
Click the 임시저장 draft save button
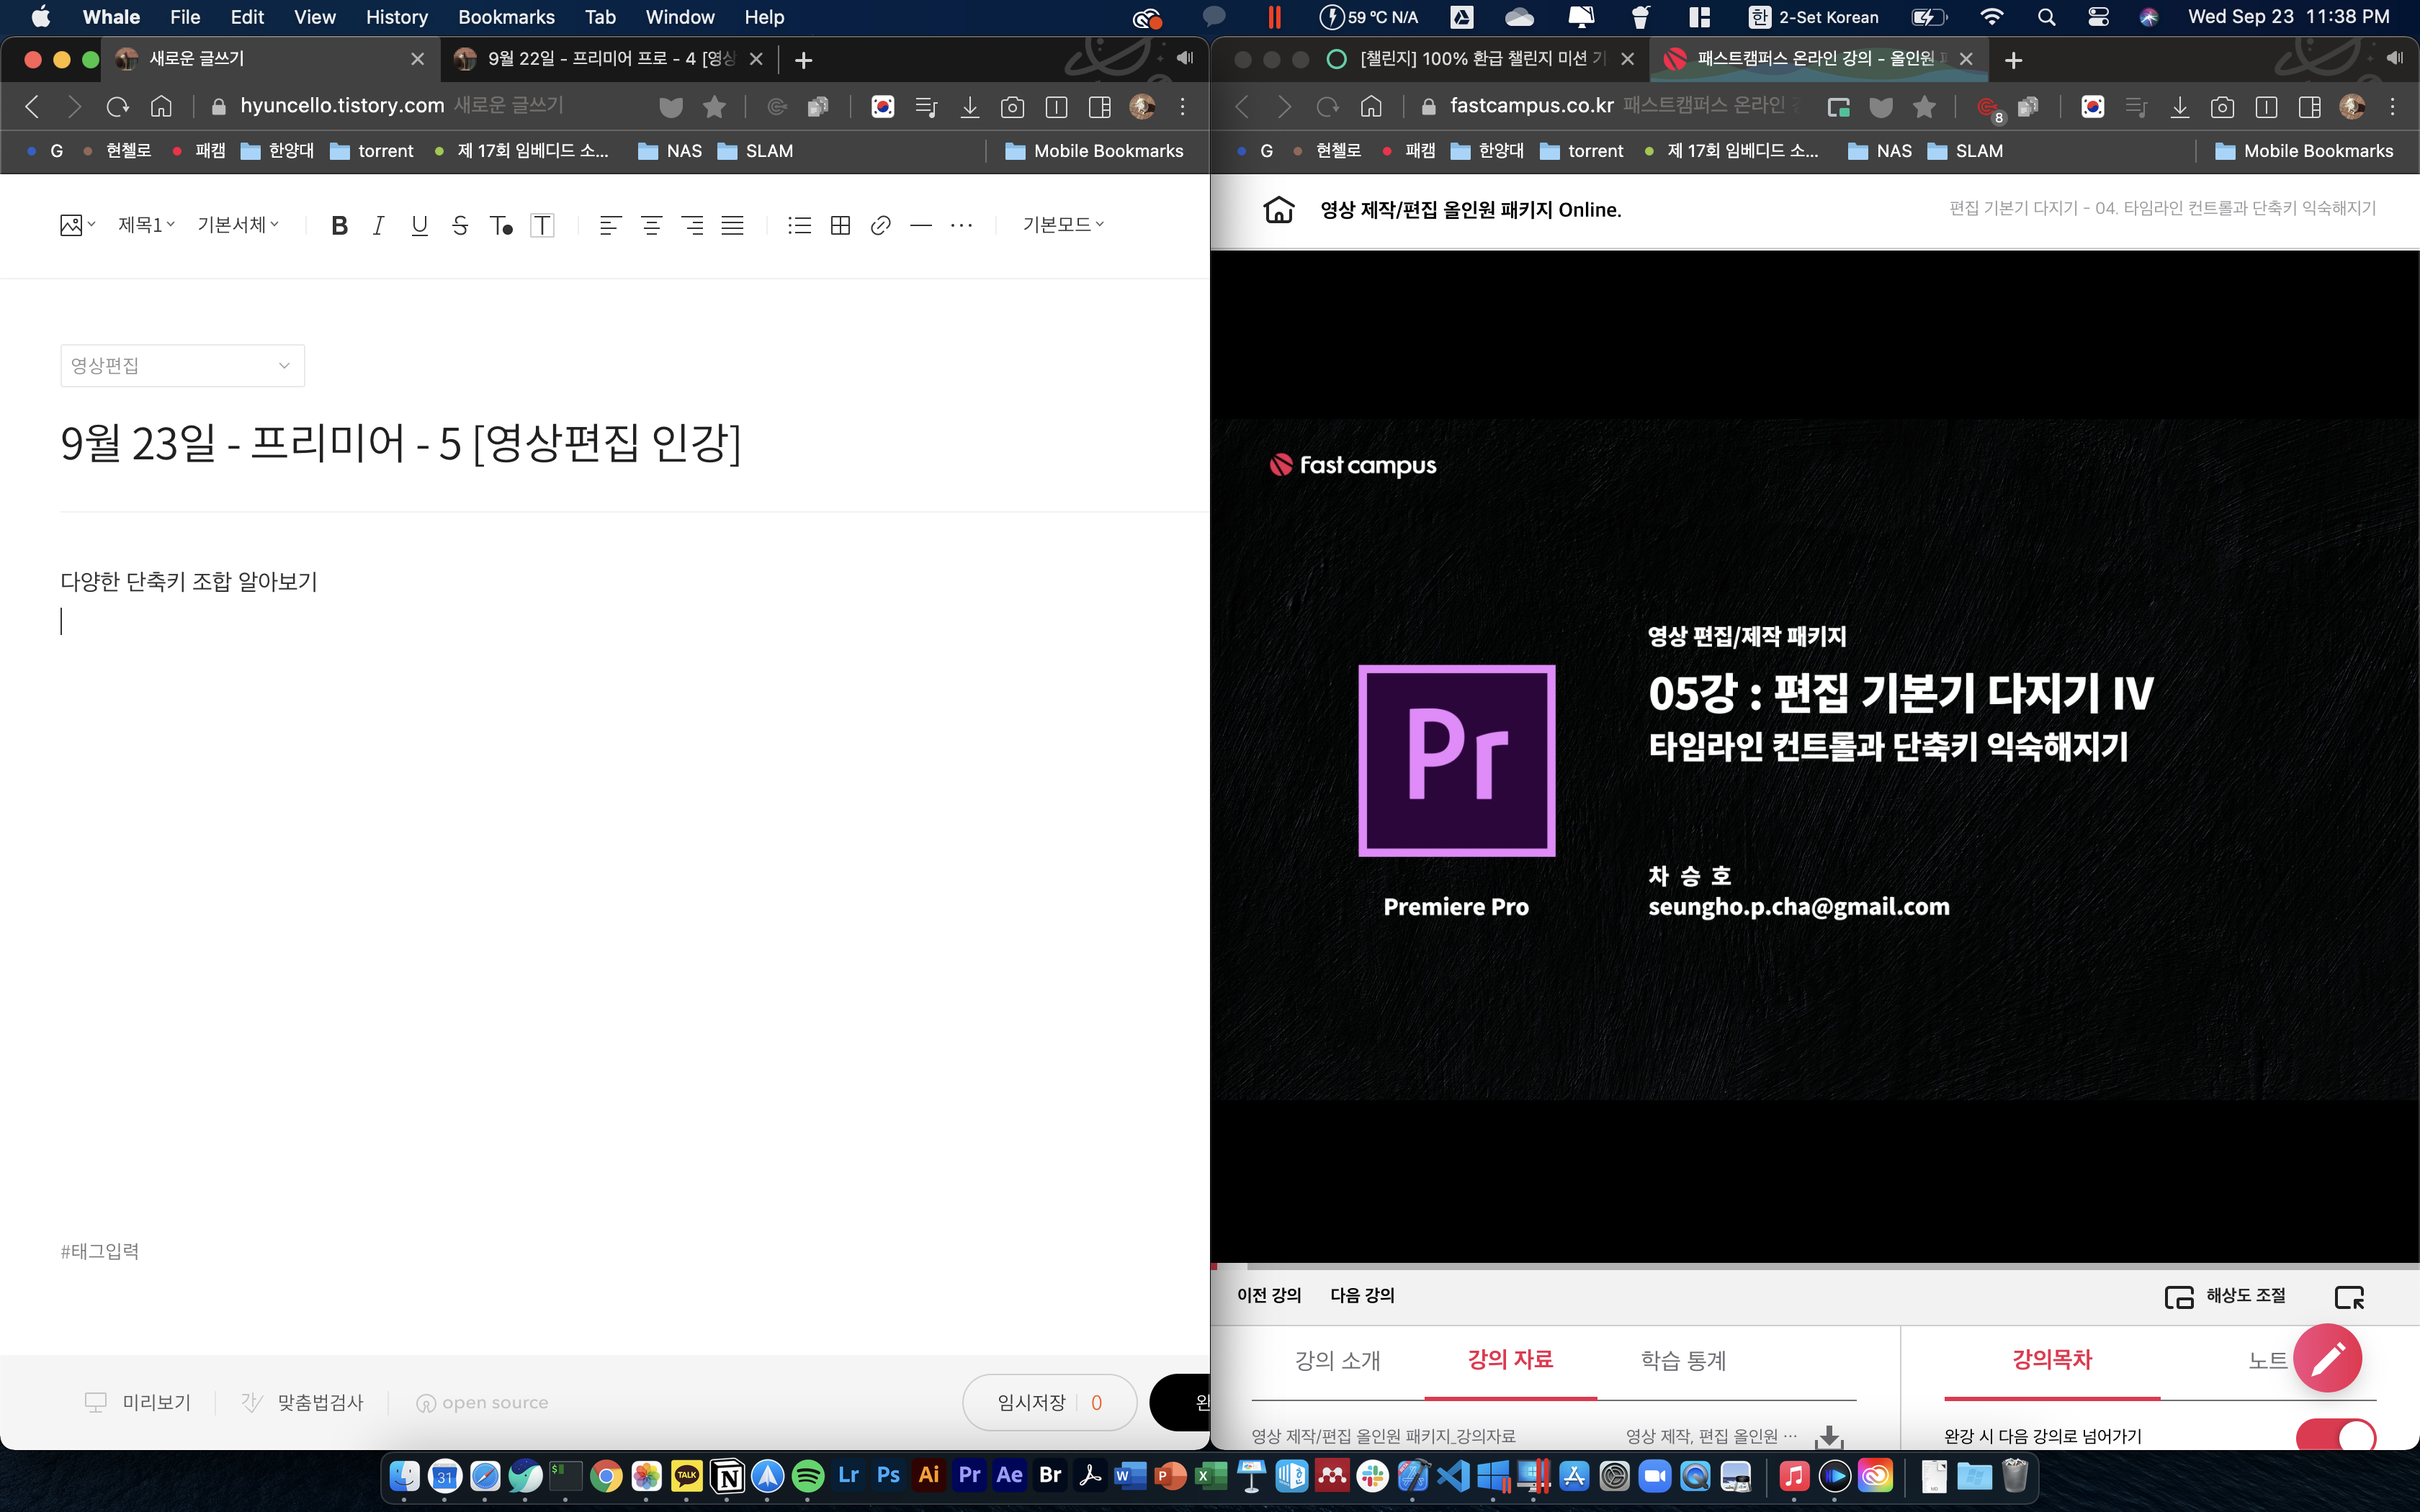(1032, 1402)
